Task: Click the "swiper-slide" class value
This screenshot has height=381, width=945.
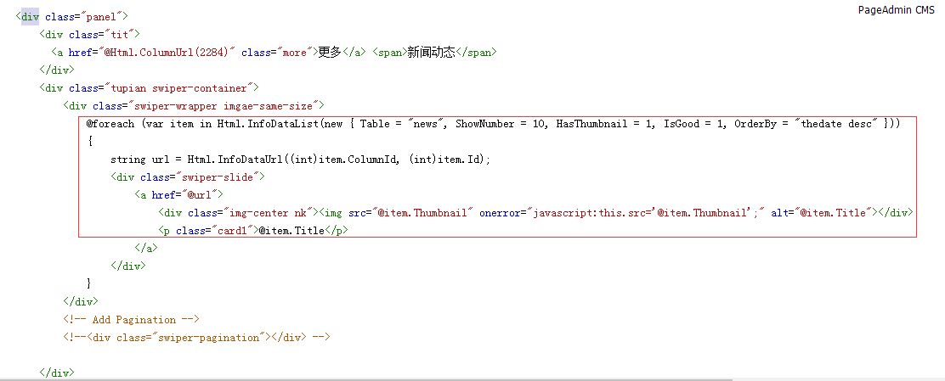Action: 224,177
